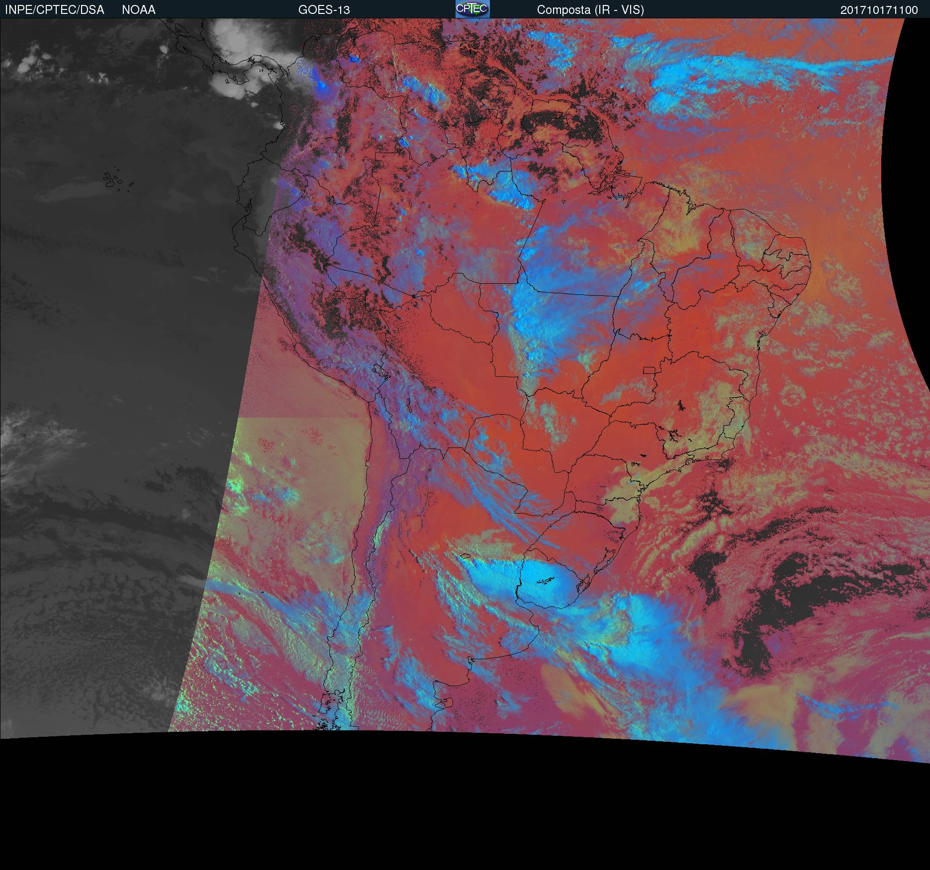The width and height of the screenshot is (930, 870).
Task: Click the blue spot at Lake Maracaibo
Action: click(x=354, y=59)
